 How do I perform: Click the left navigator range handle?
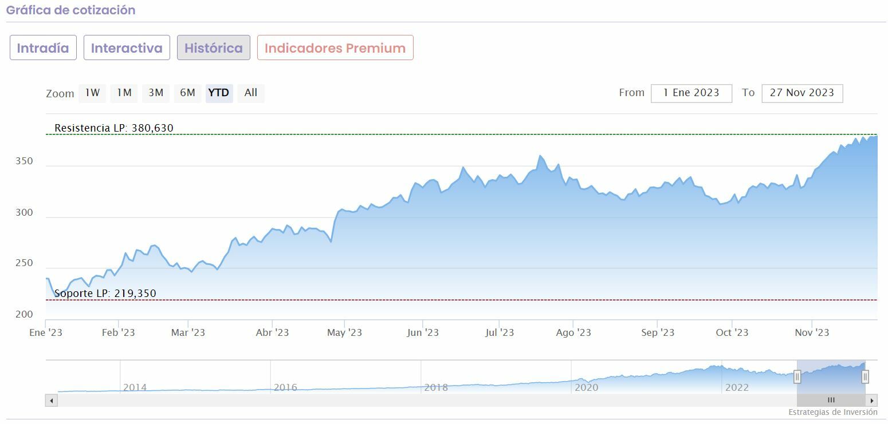click(x=797, y=377)
